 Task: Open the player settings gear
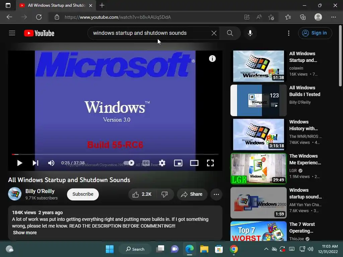(x=162, y=163)
